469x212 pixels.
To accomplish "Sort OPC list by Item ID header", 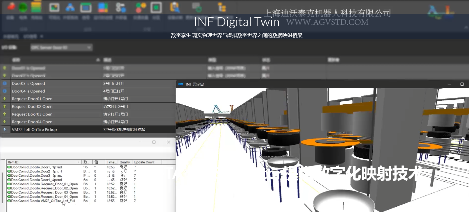I will tap(13, 162).
